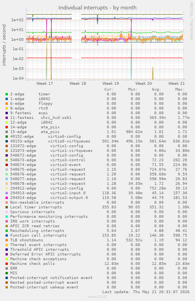Click the swatch beside Machine check polls

pos(7,264)
